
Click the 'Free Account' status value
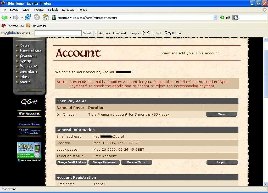(x=105, y=156)
